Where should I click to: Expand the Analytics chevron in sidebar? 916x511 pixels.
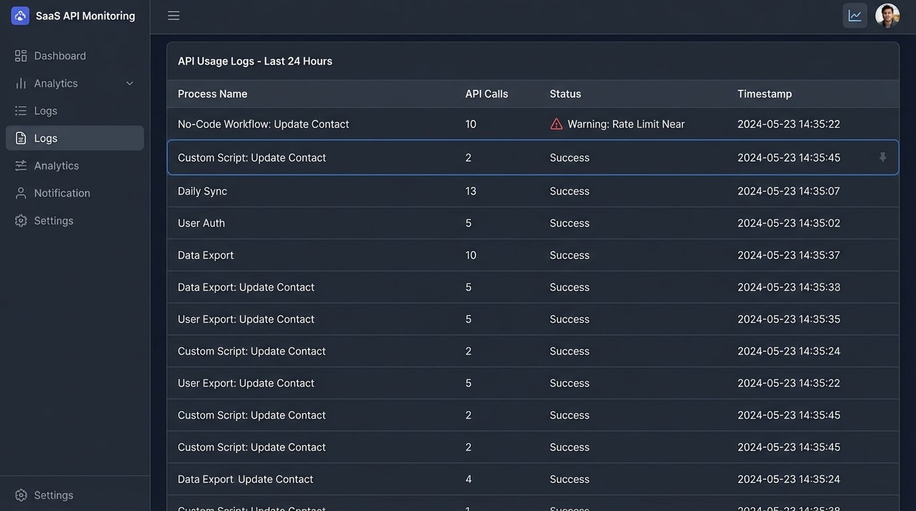pos(130,83)
